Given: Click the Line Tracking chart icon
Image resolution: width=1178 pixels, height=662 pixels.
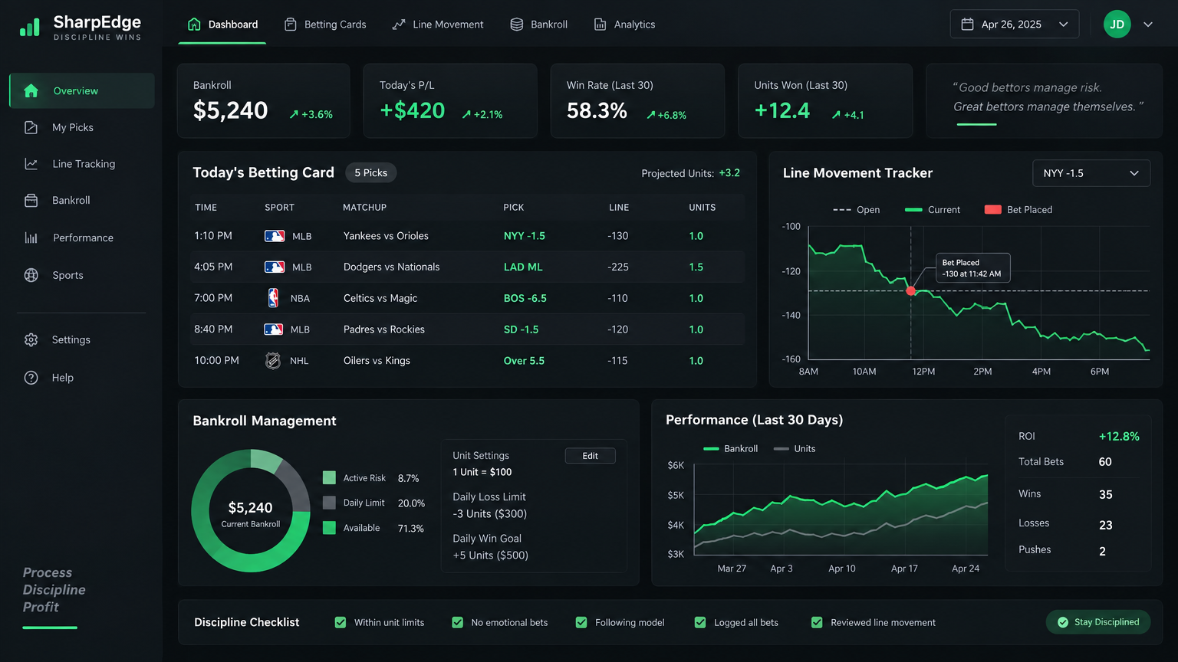Looking at the screenshot, I should [31, 164].
